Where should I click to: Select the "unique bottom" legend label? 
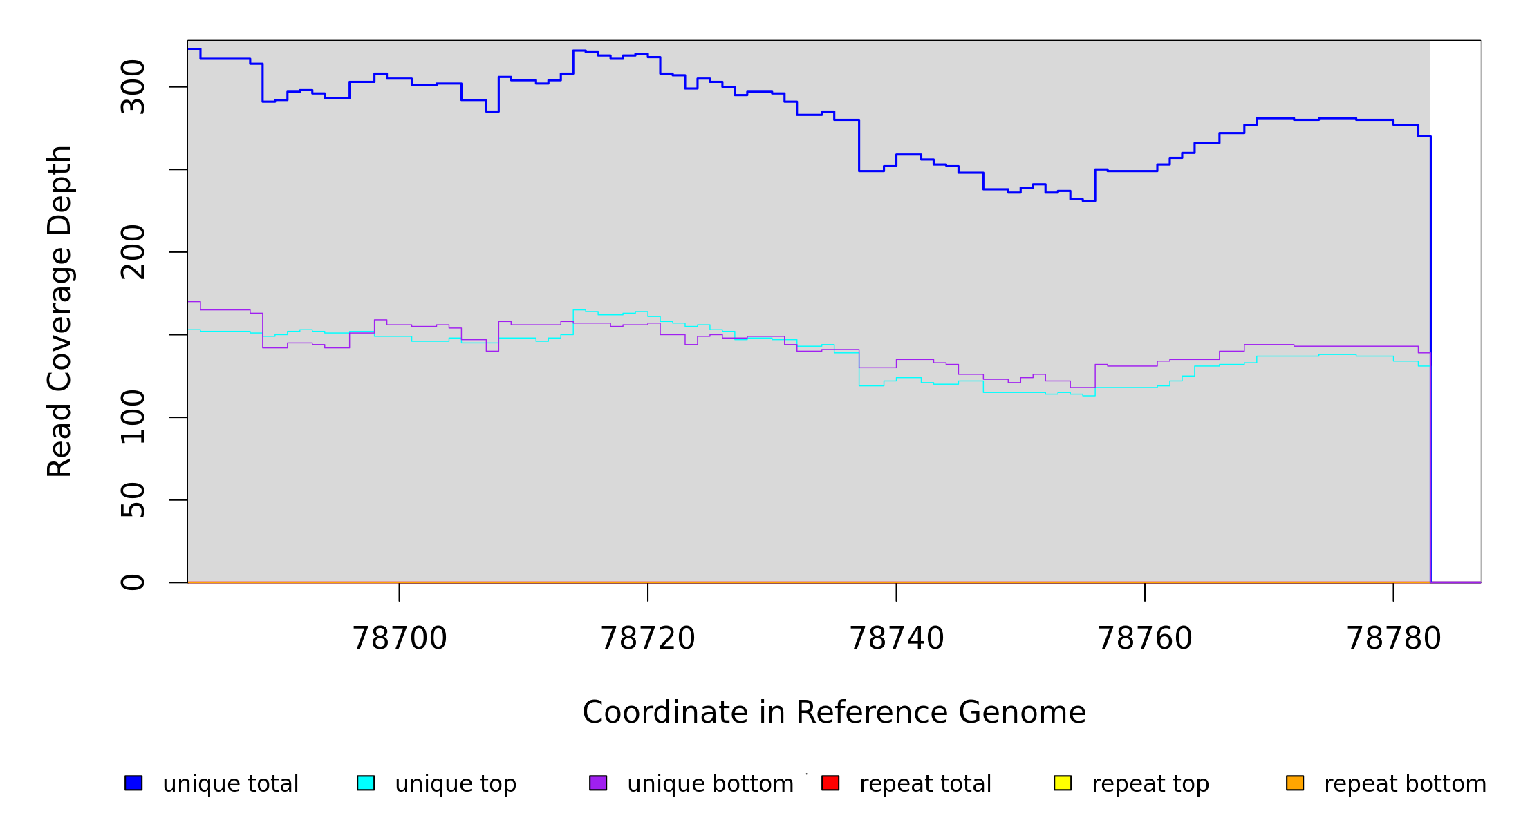click(710, 784)
